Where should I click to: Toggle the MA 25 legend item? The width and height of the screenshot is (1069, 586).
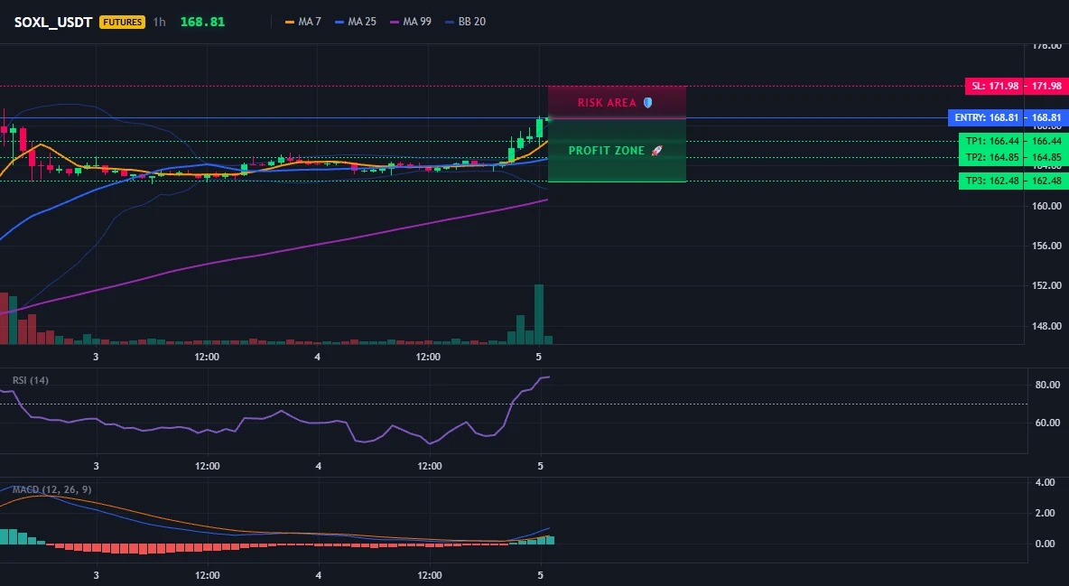point(356,22)
